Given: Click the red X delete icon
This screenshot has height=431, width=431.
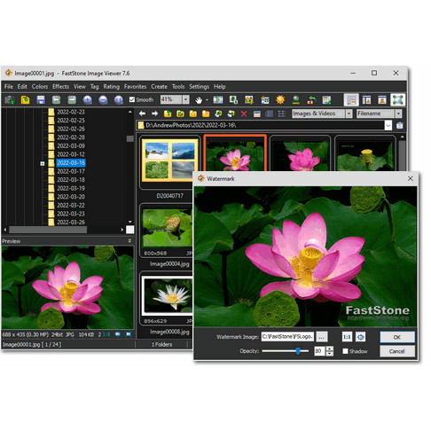Looking at the screenshot, I should point(244,114).
